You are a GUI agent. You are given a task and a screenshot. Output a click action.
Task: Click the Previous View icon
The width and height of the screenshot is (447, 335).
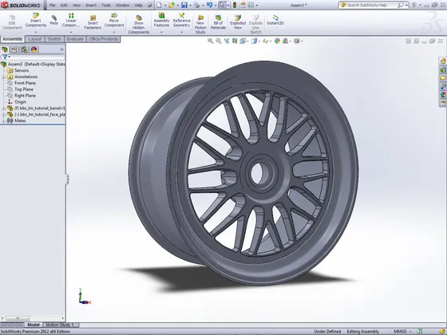(227, 41)
